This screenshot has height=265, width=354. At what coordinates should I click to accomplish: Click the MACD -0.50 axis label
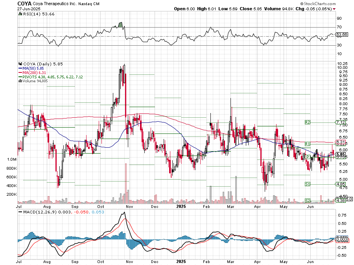point(342,256)
